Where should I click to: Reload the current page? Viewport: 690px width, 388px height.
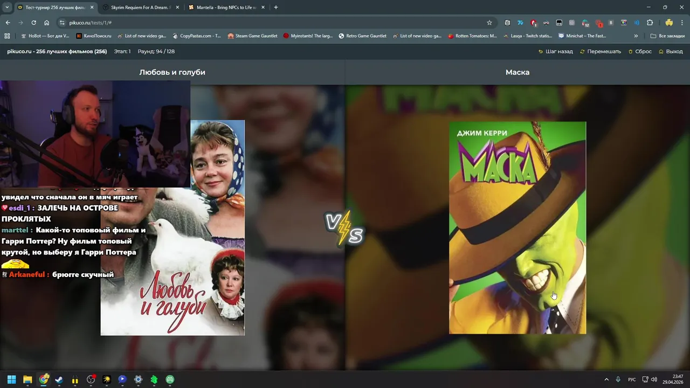pos(33,23)
